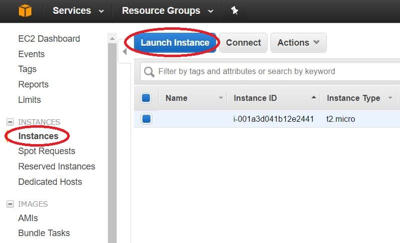Sort by the Instance ID column arrow
Image resolution: width=400 pixels, height=243 pixels.
pos(314,98)
